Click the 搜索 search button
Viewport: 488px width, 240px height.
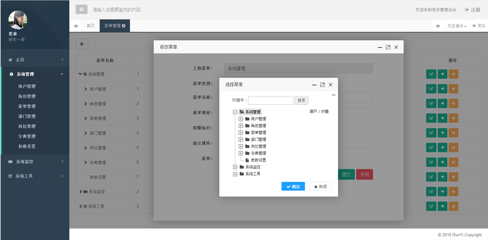pyautogui.click(x=301, y=100)
